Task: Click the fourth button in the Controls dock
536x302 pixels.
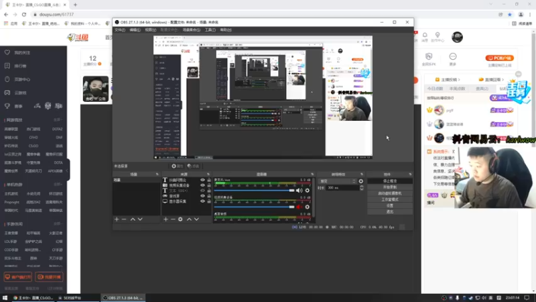Action: [390, 199]
